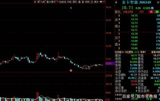Expand the dropdown arrow at toolbar end
160x101 pixels.
[104, 2]
